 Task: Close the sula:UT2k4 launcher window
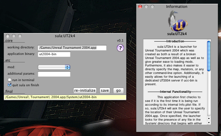pyautogui.click(x=7, y=36)
